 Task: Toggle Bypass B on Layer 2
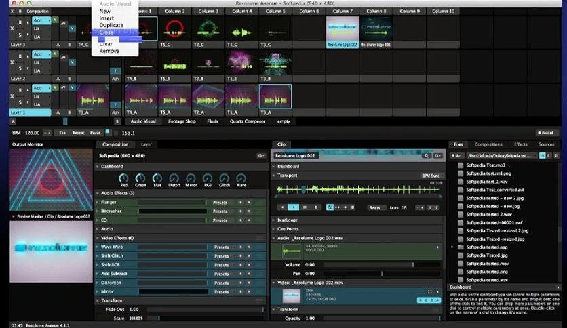20,56
